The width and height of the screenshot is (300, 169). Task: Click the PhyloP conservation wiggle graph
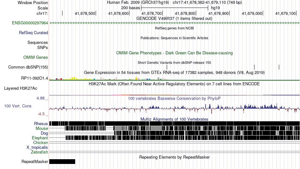click(175, 109)
